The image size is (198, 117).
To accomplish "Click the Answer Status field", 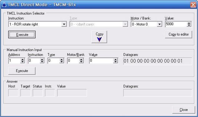I will point(38,93).
